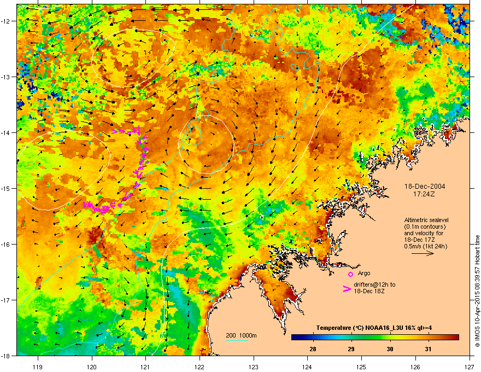The width and height of the screenshot is (481, 372).
Task: Click the IMOS copyright timestamp text
Action: [x=477, y=291]
